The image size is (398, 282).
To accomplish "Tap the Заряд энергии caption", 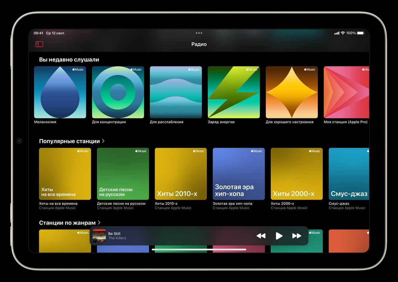I will click(x=221, y=122).
